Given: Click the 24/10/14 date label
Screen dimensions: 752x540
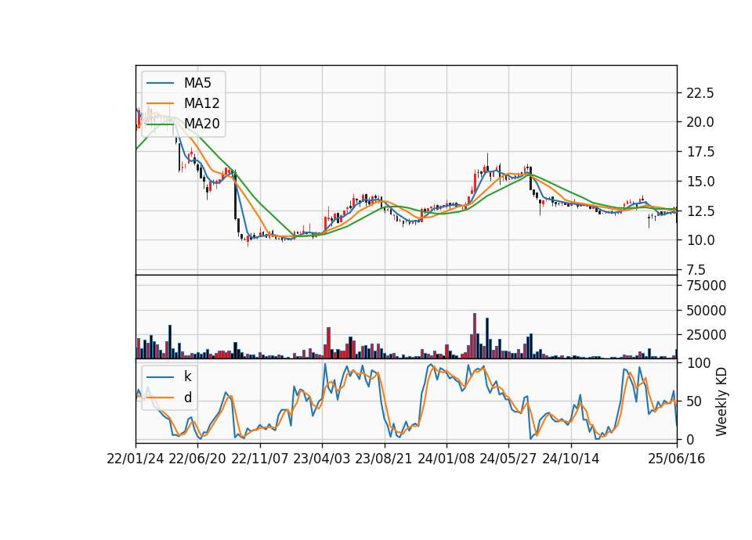Looking at the screenshot, I should point(571,459).
